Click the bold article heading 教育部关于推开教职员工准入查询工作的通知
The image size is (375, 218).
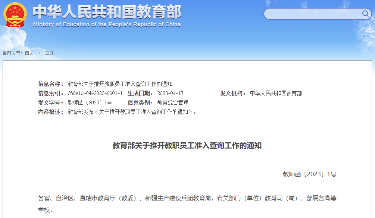coord(187,145)
